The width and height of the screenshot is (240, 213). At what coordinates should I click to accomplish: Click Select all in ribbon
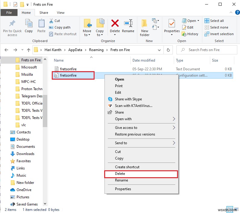pos(214,21)
